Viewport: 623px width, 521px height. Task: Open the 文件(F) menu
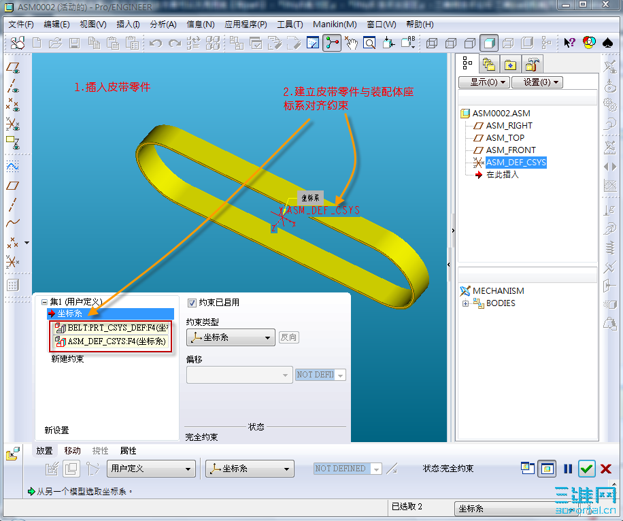pyautogui.click(x=21, y=24)
